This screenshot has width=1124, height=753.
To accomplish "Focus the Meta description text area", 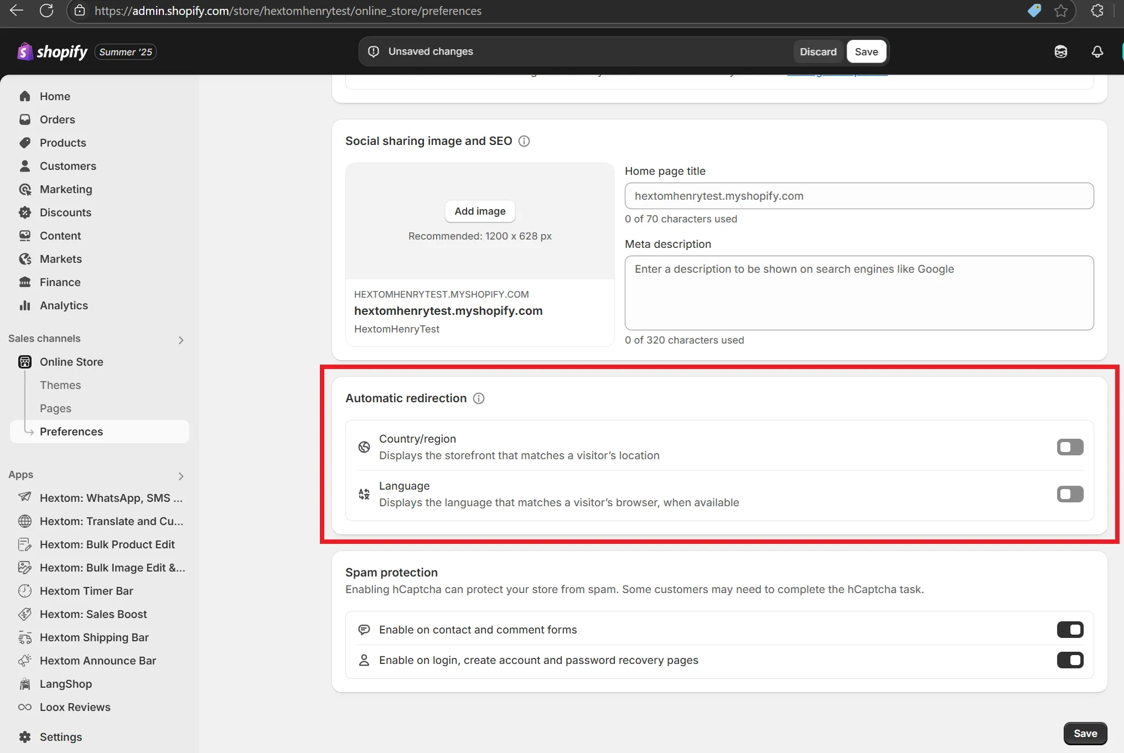I will coord(859,293).
